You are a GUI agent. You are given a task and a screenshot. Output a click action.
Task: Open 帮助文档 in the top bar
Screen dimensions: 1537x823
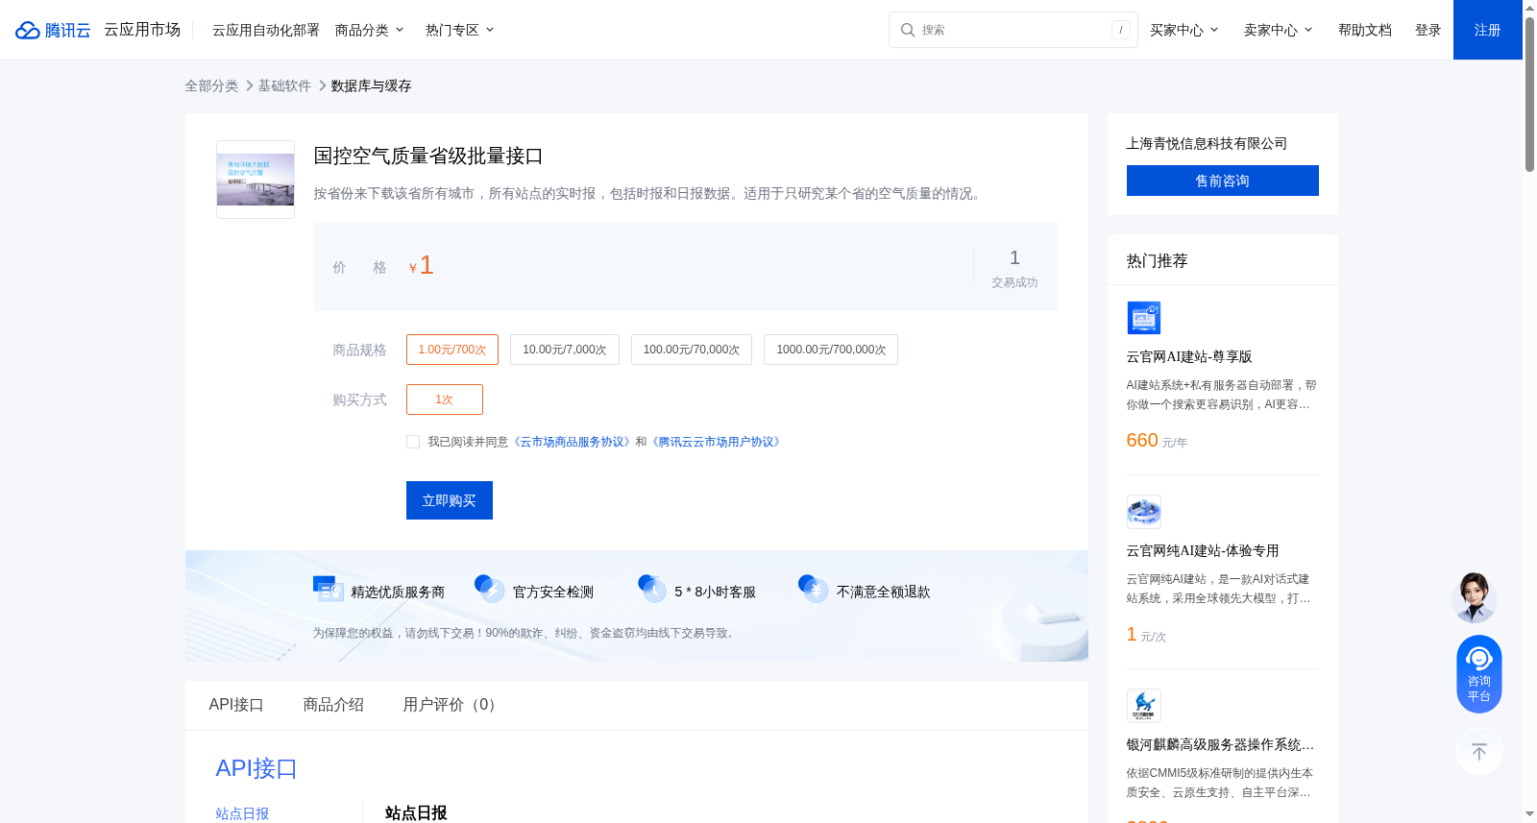[1365, 30]
